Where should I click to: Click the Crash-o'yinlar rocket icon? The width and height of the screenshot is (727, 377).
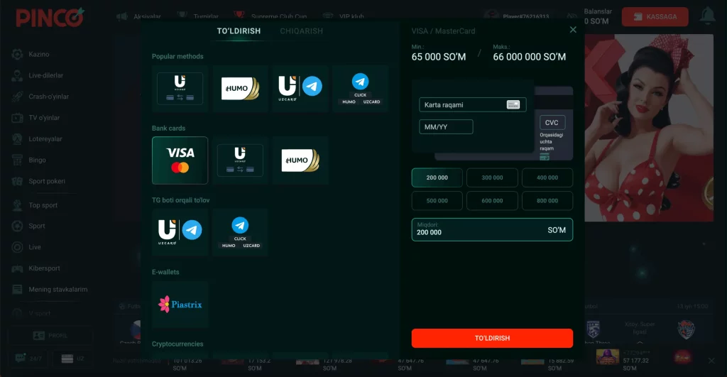[x=17, y=97]
